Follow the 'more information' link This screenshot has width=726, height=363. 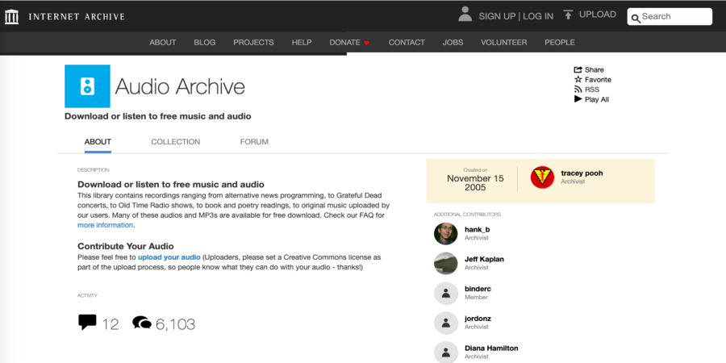(x=105, y=225)
